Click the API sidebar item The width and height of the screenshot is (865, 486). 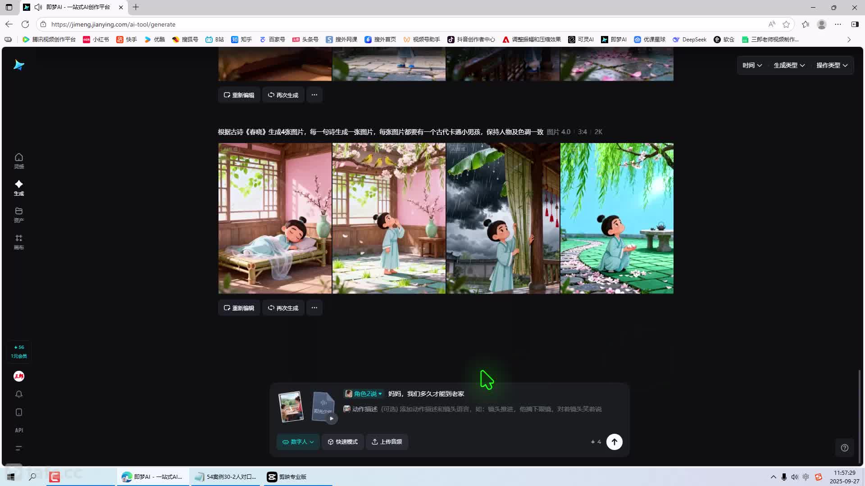(18, 430)
